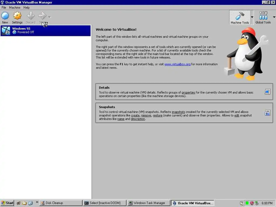The width and height of the screenshot is (276, 207).
Task: Follow the 'properties' link in Details
Action: [188, 93]
